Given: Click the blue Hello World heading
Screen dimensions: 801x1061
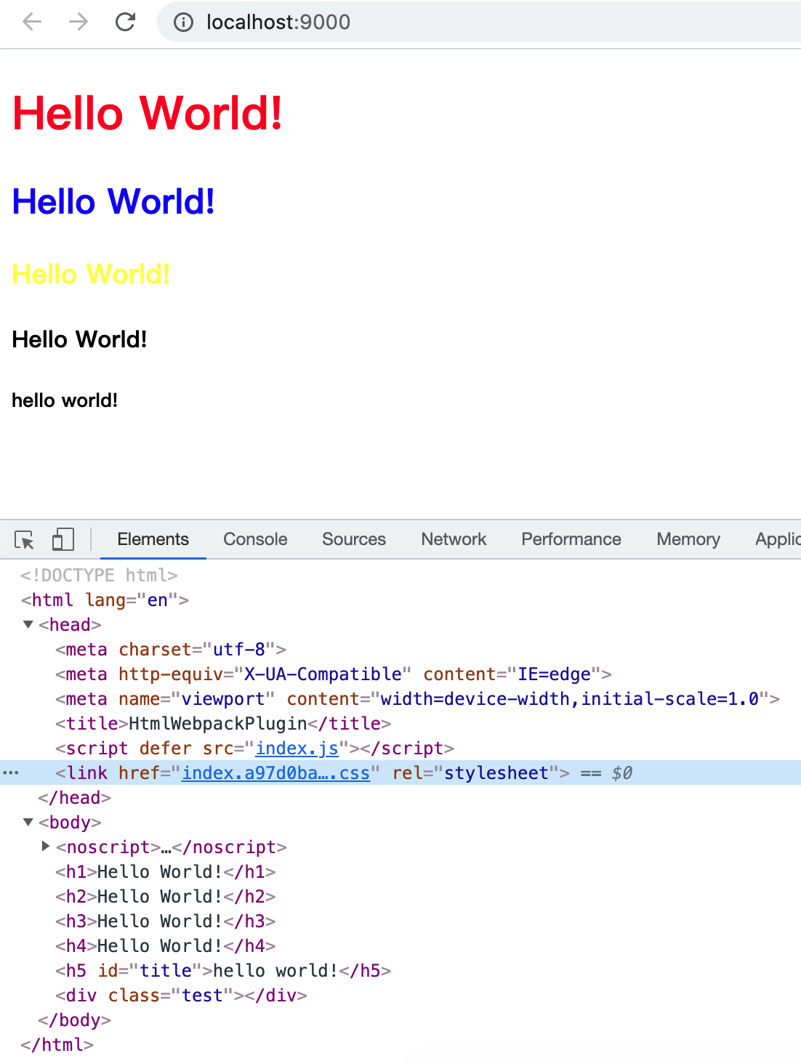Looking at the screenshot, I should coord(113,201).
